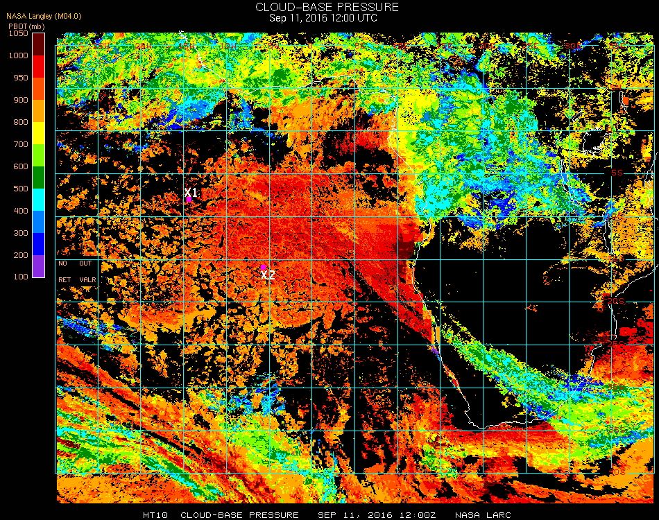This screenshot has height=520, width=659.
Task: Click the 400 legend value
Action: point(21,211)
